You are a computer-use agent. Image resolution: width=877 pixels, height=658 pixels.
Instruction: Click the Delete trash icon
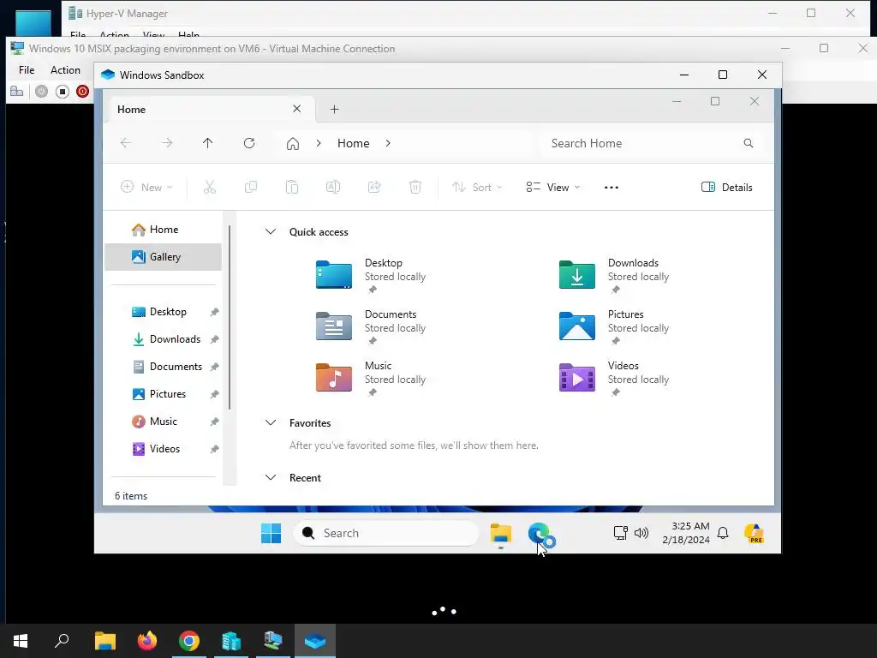click(415, 187)
